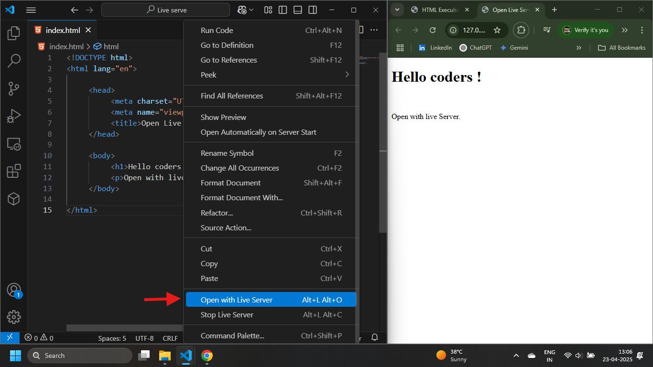This screenshot has height=367, width=653.
Task: Toggle the primary side bar visibility
Action: (x=283, y=10)
